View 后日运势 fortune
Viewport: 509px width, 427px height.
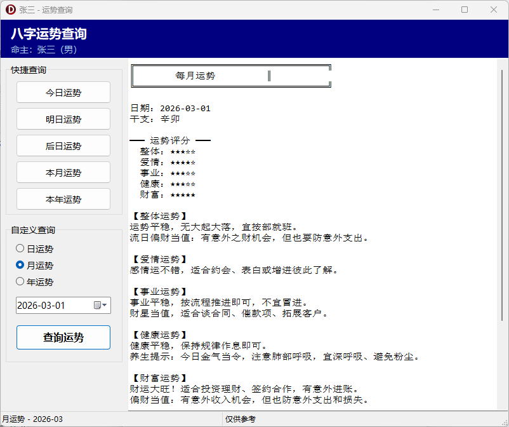click(x=63, y=146)
